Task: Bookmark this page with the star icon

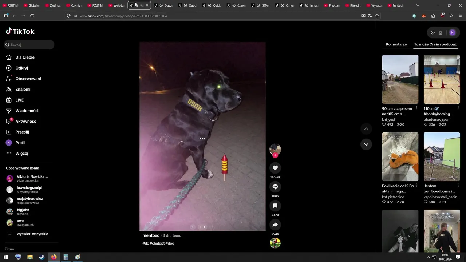Action: pos(377,16)
